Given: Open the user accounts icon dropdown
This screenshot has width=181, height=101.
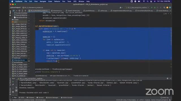Looking at the screenshot, I should (x=121, y=8).
